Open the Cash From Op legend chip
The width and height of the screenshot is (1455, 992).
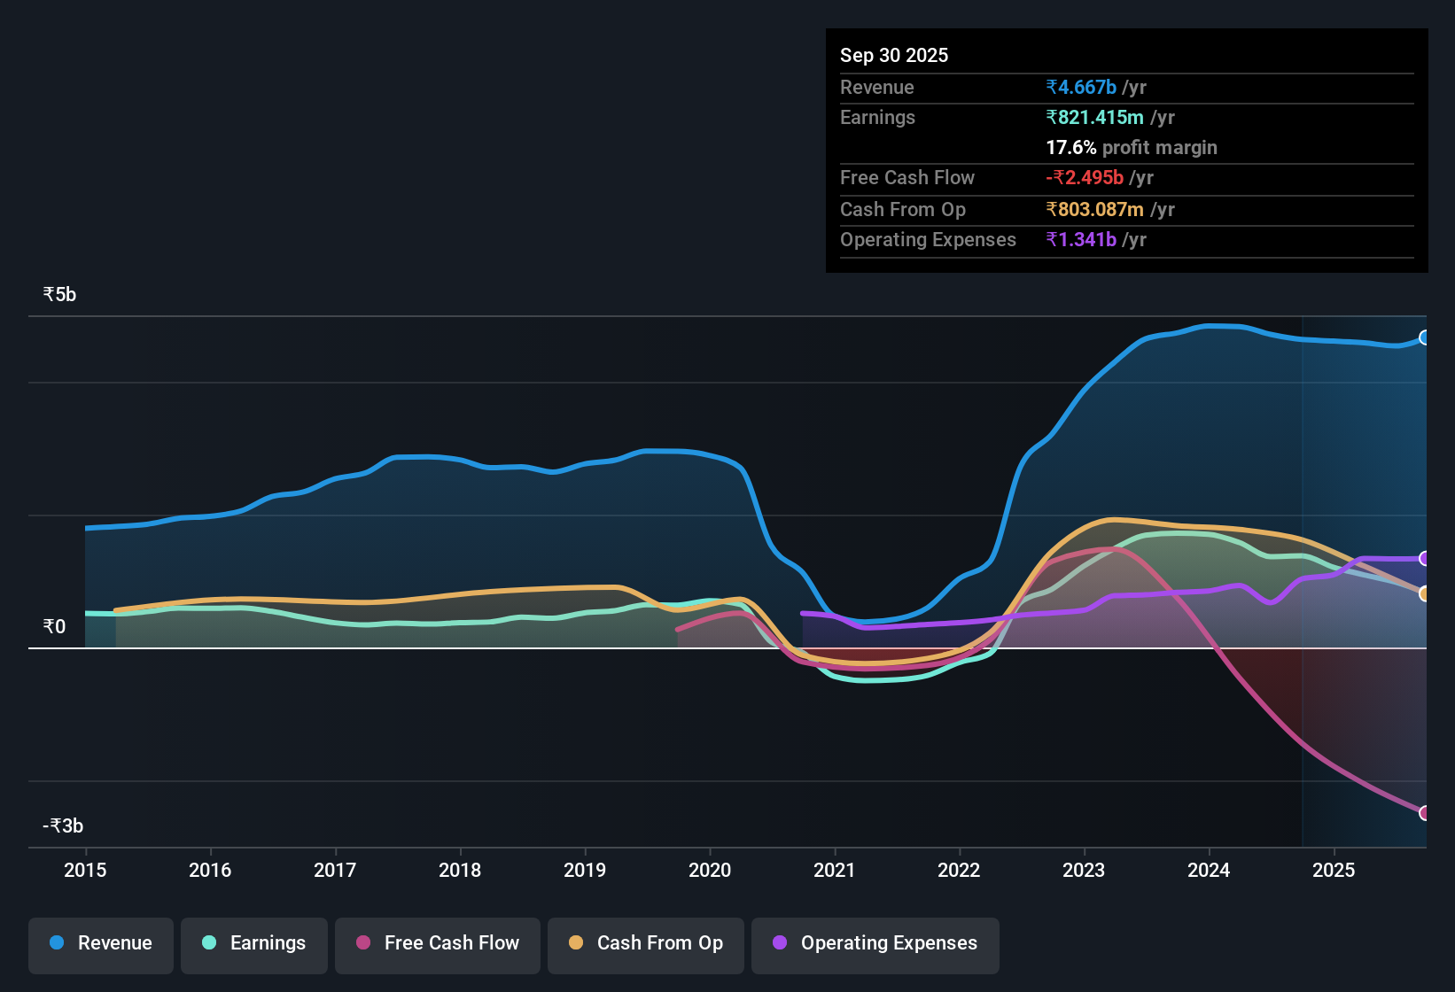[x=645, y=943]
